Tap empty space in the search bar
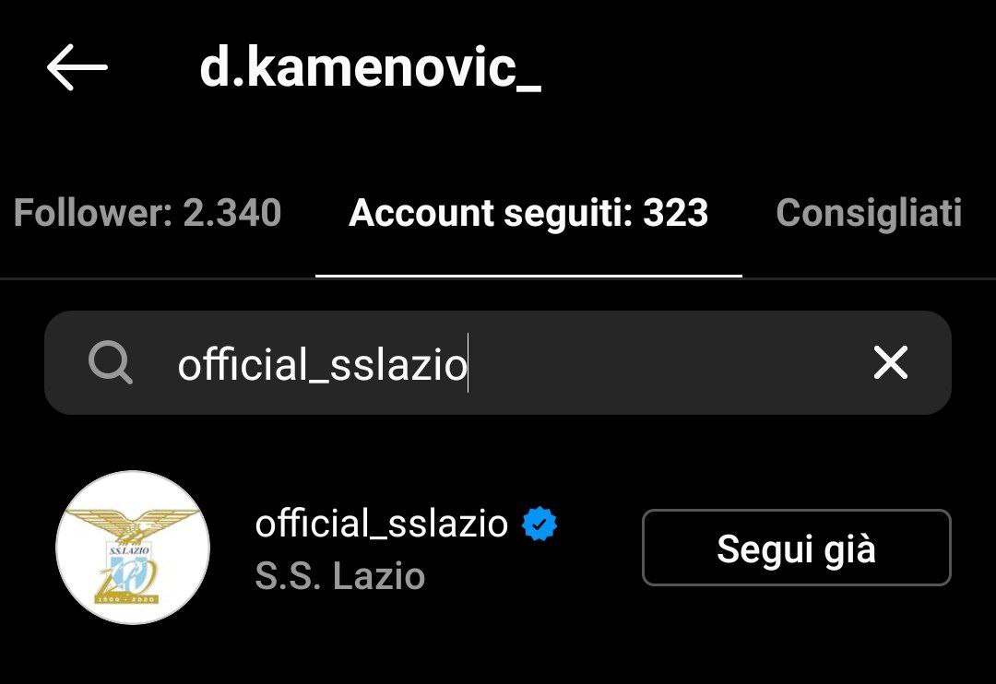 pyautogui.click(x=667, y=362)
